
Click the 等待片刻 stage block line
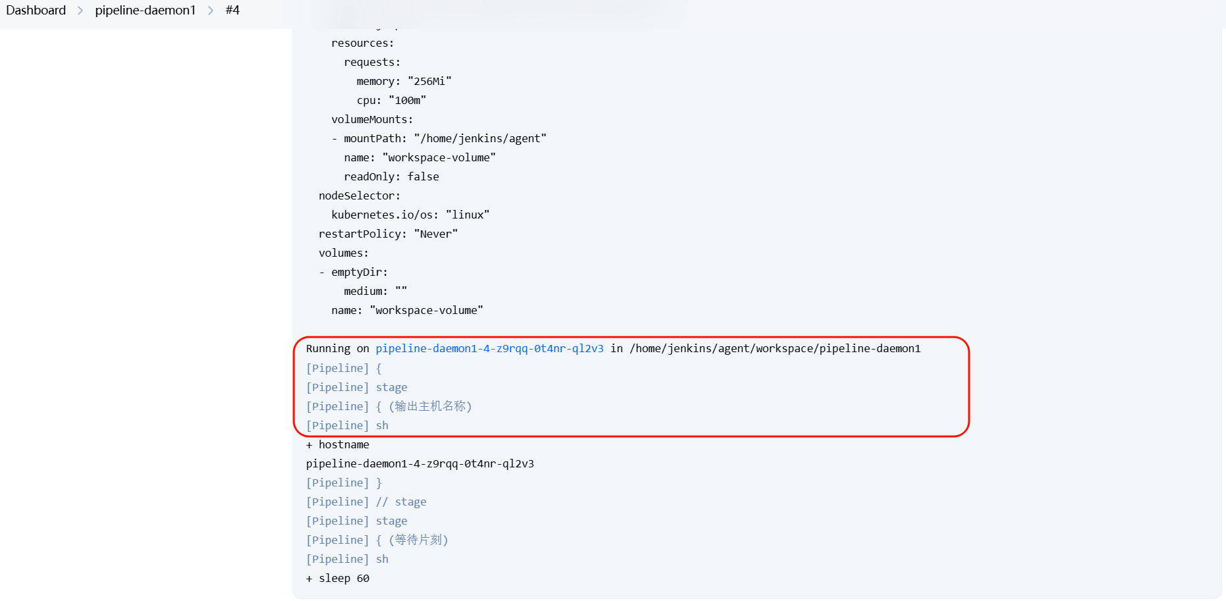(377, 540)
